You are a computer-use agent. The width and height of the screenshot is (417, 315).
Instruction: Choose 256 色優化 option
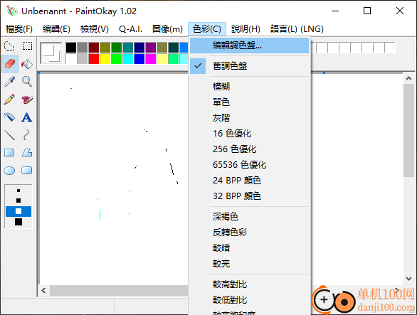pyautogui.click(x=250, y=149)
